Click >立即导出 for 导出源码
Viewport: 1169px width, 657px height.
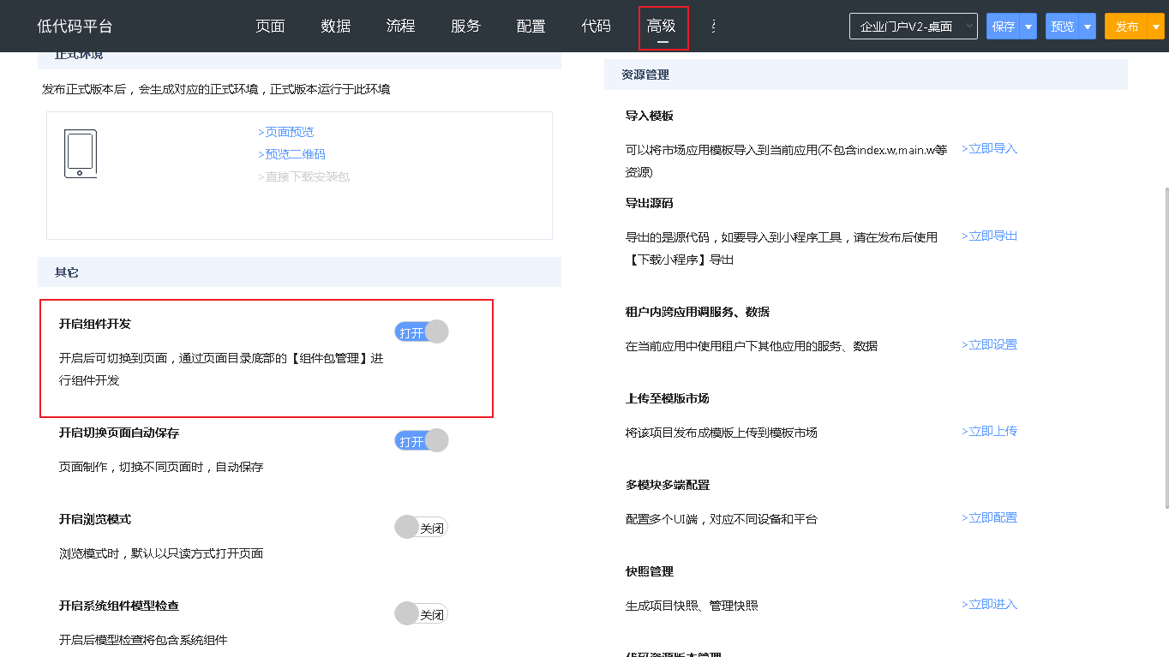click(989, 236)
